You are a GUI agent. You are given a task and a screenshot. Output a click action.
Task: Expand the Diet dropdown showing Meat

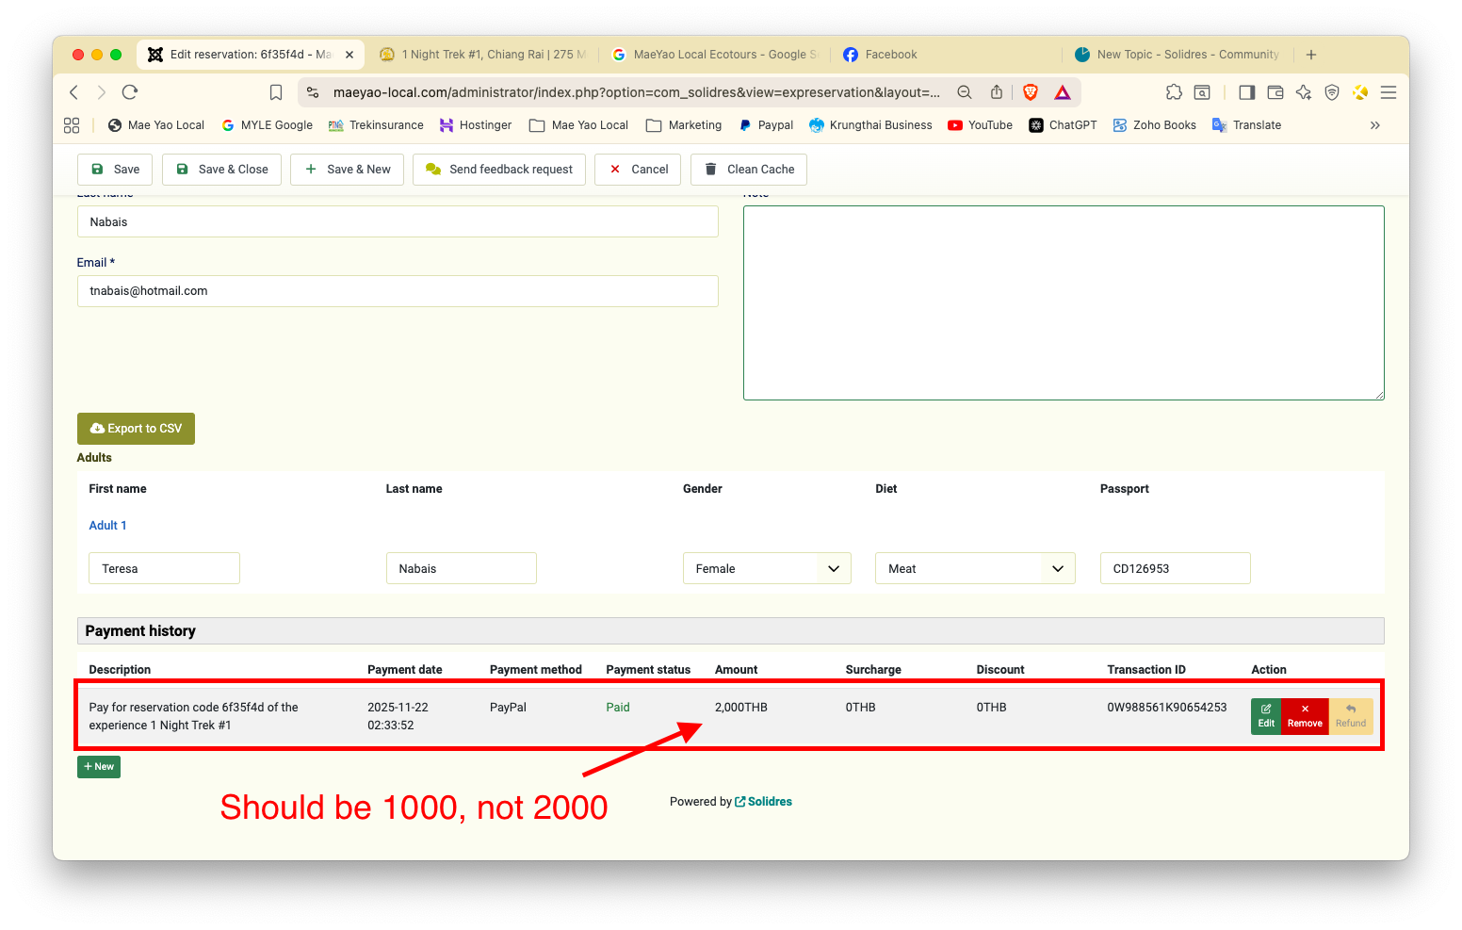point(974,568)
